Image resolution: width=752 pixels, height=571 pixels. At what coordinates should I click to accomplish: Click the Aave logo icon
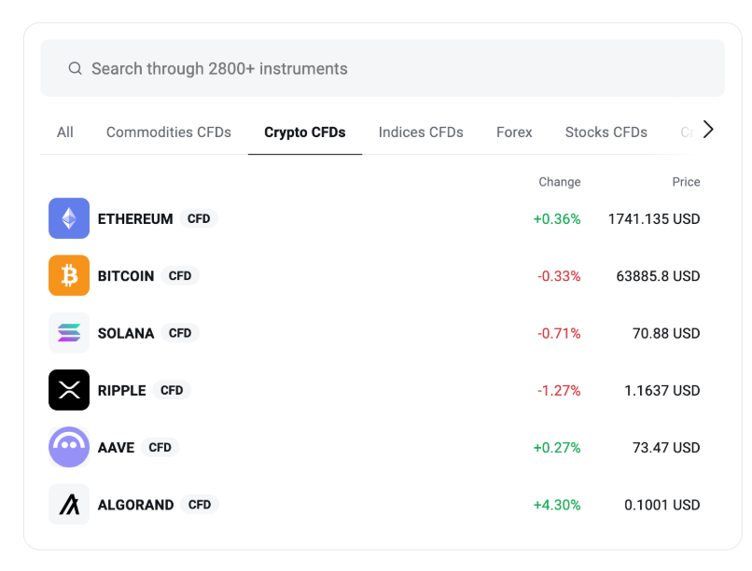69,447
